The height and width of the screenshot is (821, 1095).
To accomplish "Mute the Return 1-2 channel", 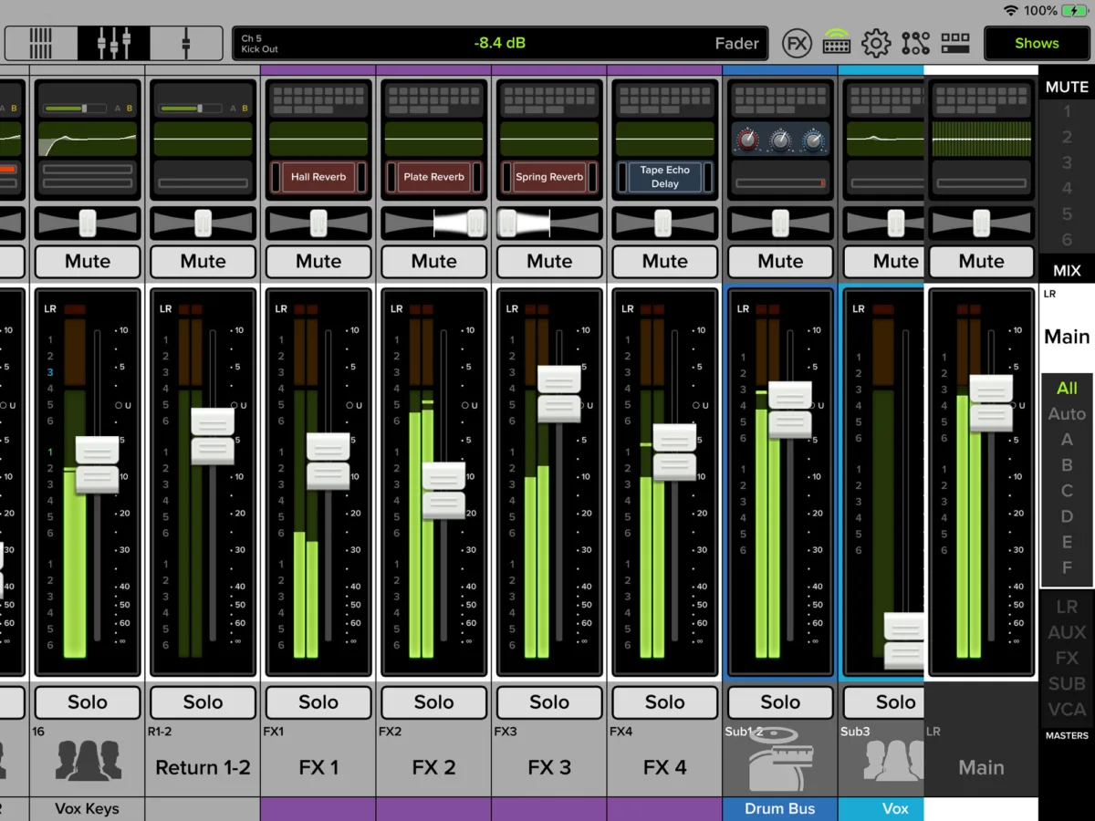I will coord(203,262).
